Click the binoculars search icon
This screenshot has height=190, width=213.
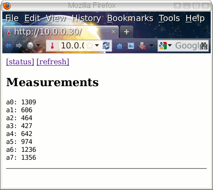click(x=204, y=46)
